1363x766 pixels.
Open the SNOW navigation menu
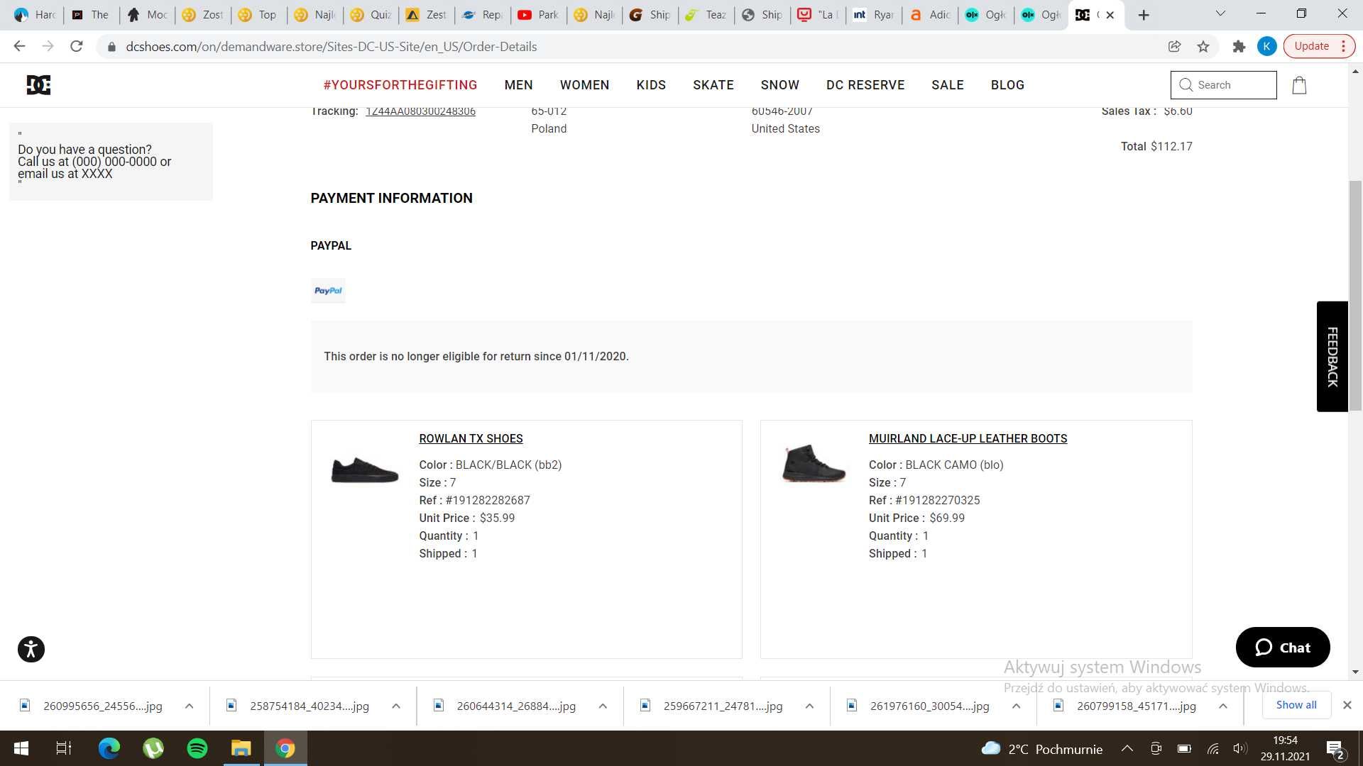(779, 85)
